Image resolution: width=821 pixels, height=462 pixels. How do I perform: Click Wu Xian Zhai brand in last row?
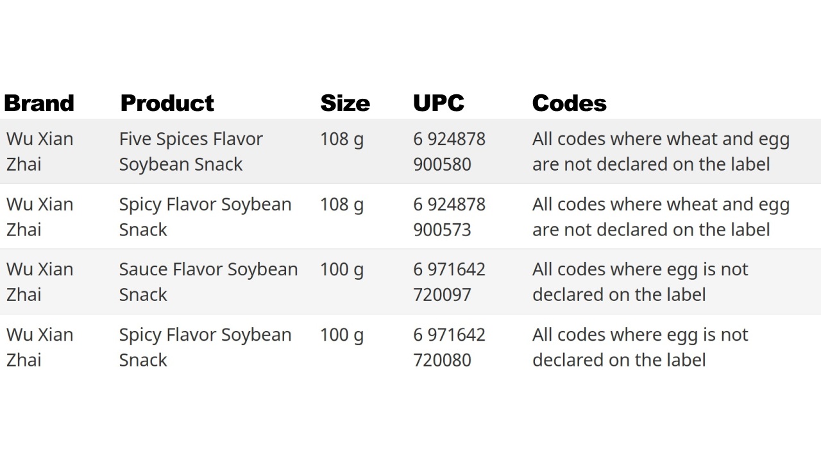click(x=40, y=347)
